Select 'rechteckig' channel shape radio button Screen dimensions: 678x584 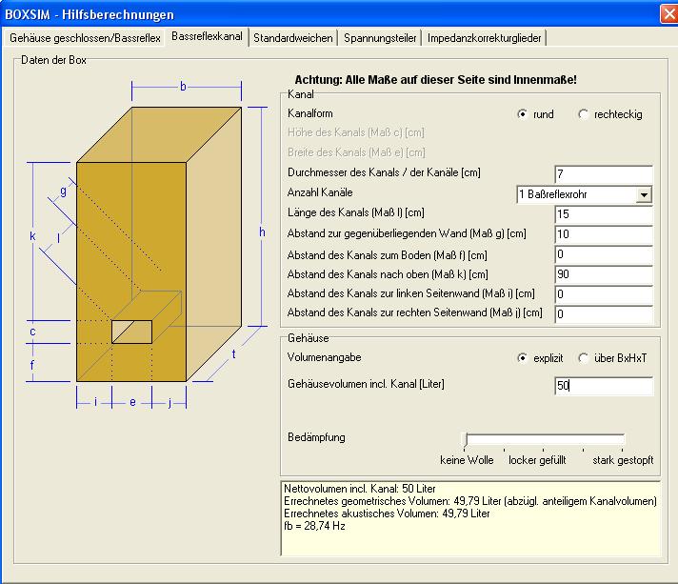click(x=584, y=114)
